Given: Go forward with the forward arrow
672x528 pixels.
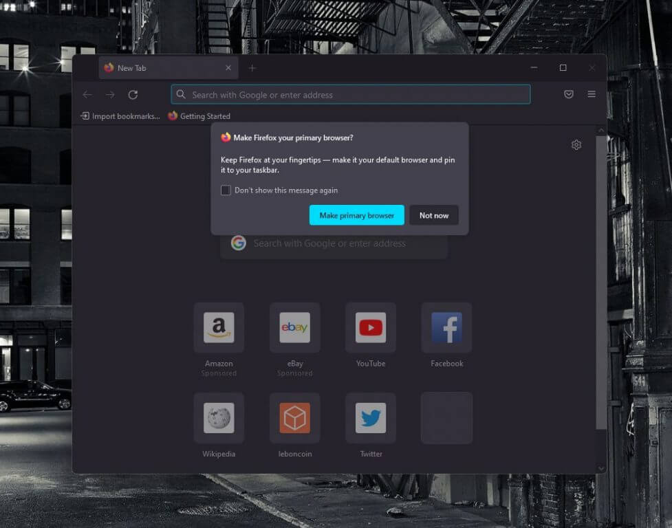Looking at the screenshot, I should [x=110, y=95].
